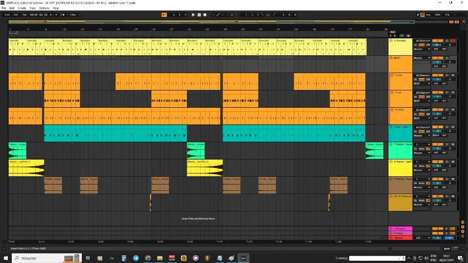The width and height of the screenshot is (468, 263).
Task: Open the Help menu
Action: [55, 8]
